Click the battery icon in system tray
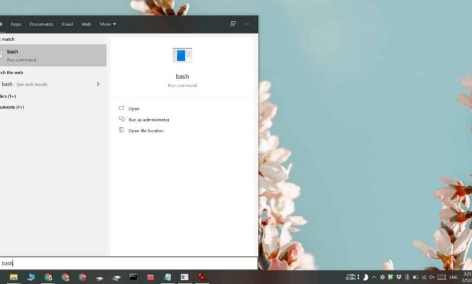 [415, 277]
